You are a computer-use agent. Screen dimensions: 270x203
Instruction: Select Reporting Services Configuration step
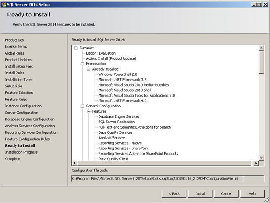coord(31,132)
